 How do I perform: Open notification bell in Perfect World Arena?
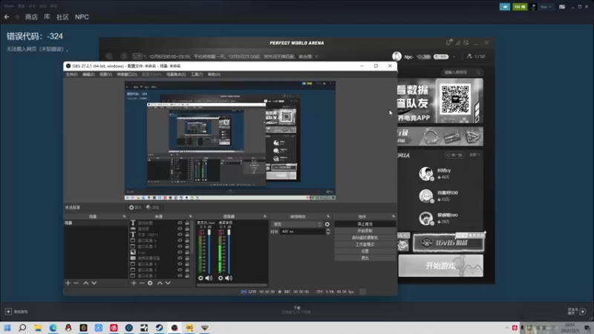448,43
